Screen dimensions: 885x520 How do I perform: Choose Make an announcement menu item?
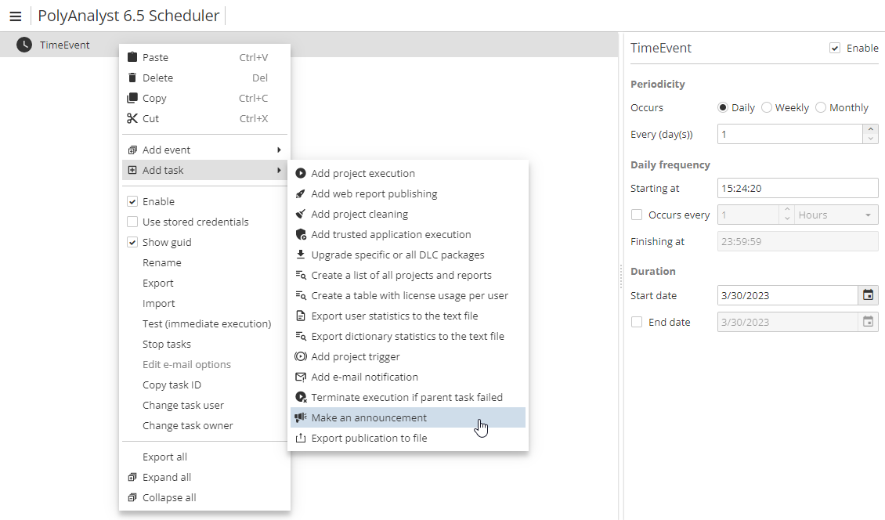coord(369,417)
